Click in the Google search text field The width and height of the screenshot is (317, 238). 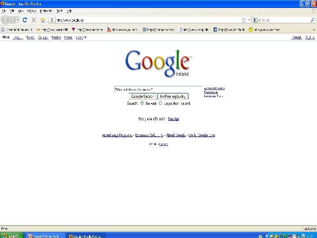click(x=158, y=89)
